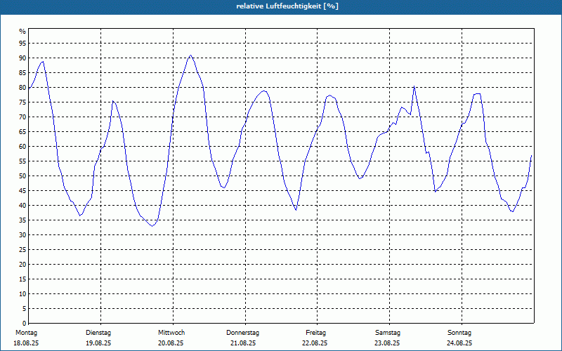The width and height of the screenshot is (562, 351).
Task: Click the 'Donnerstag' day label
Action: 242,333
